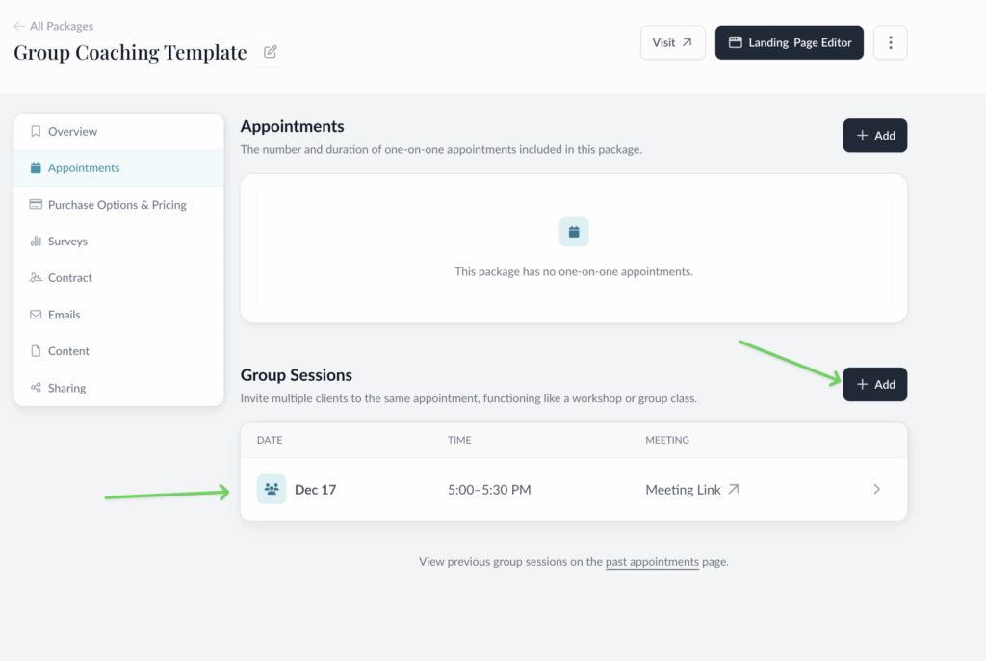Open the three-dot more options menu
The width and height of the screenshot is (986, 661).
[x=890, y=42]
